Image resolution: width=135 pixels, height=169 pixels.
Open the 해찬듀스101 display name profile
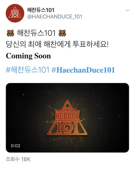(x=41, y=10)
